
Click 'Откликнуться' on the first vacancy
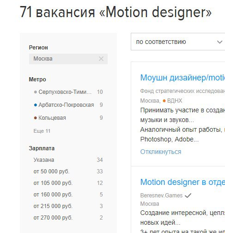click(x=161, y=152)
